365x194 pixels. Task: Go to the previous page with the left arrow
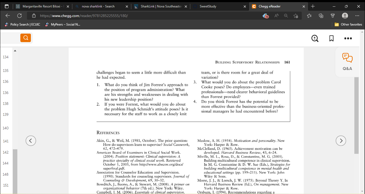pyautogui.click(x=31, y=141)
